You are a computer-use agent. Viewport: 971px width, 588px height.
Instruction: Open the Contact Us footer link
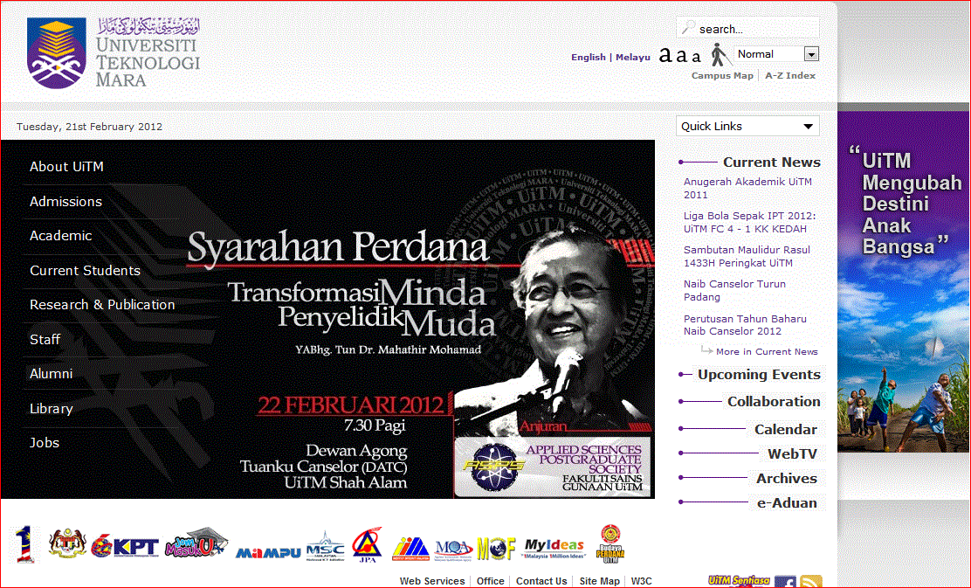(x=541, y=581)
